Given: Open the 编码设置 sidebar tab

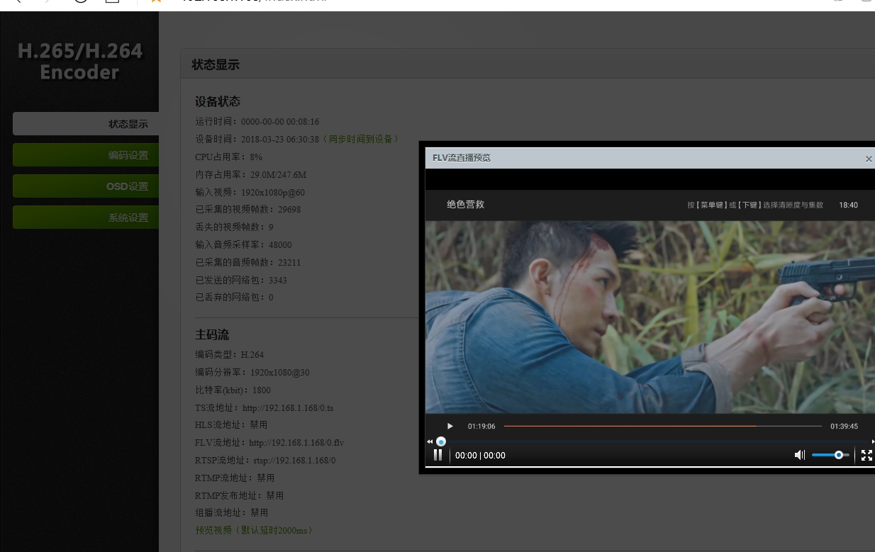Looking at the screenshot, I should pos(86,155).
